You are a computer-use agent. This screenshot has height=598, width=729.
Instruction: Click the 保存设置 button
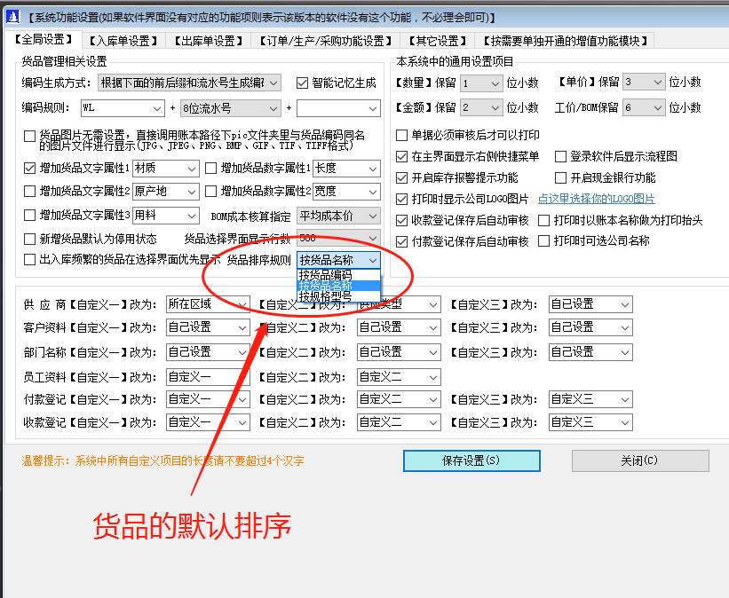471,460
